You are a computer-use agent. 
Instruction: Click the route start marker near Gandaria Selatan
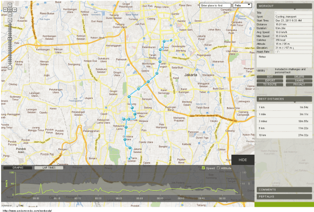(x=130, y=158)
